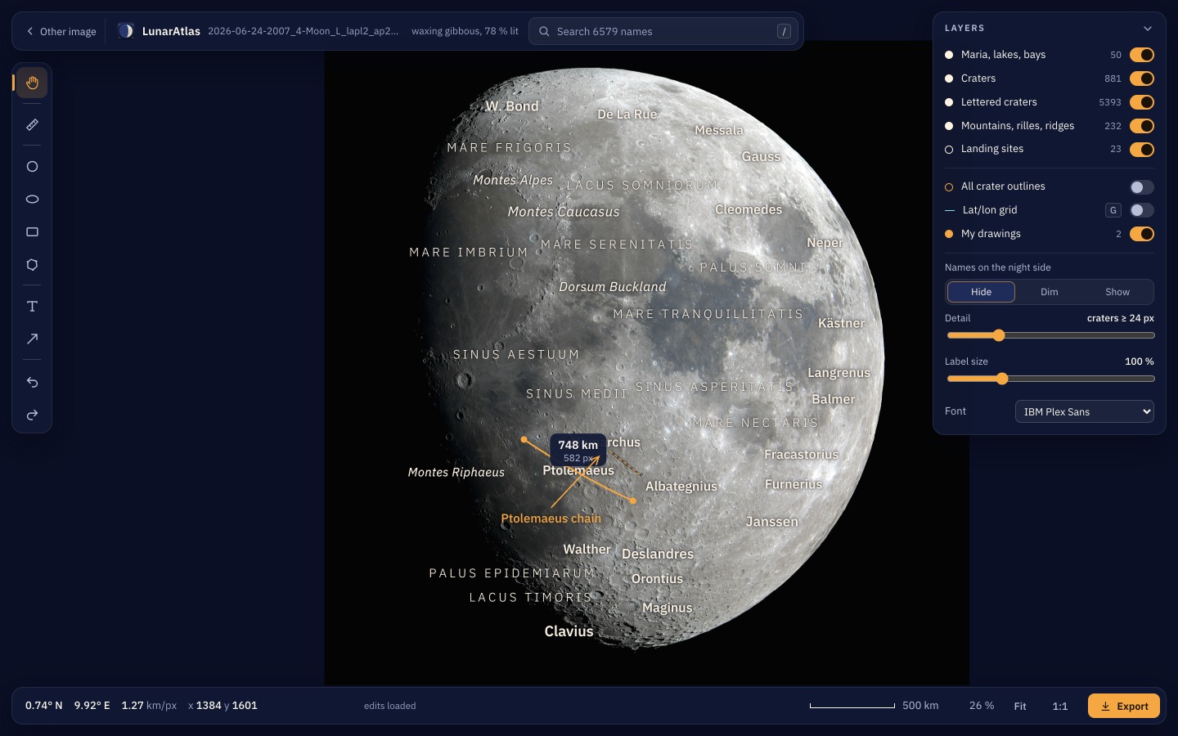Toggle the Craters layer off
This screenshot has height=736, width=1178.
pyautogui.click(x=1141, y=79)
